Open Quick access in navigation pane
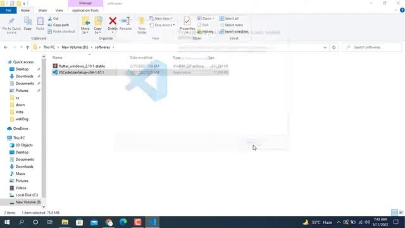The image size is (405, 228). pyautogui.click(x=23, y=62)
